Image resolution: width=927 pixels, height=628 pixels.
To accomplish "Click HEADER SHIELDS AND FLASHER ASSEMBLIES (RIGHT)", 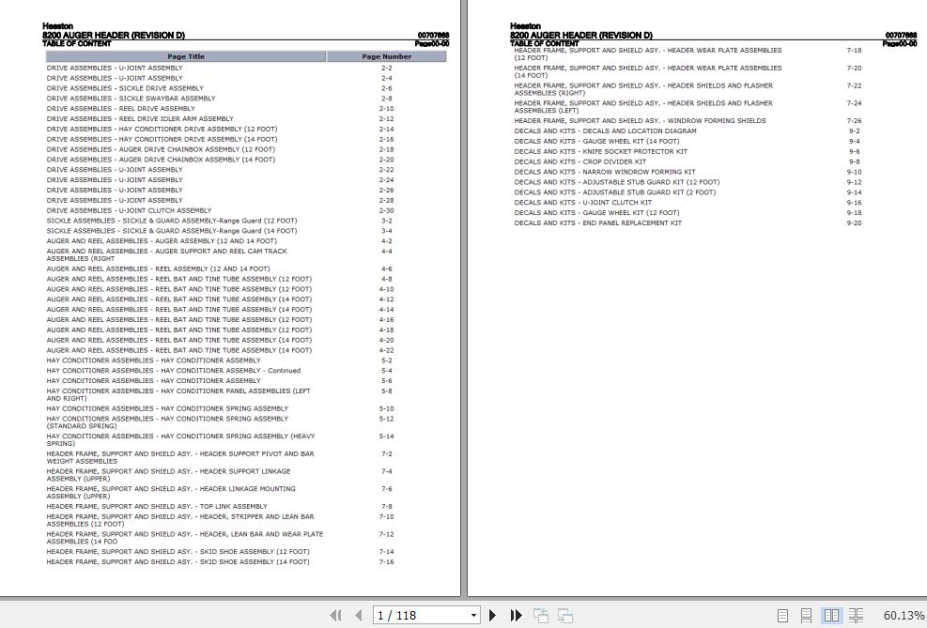I will tap(643, 89).
